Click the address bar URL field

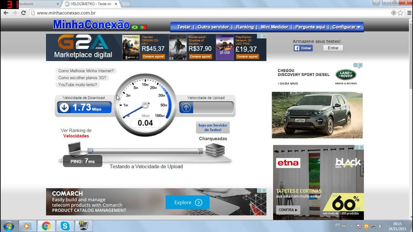tap(210, 13)
